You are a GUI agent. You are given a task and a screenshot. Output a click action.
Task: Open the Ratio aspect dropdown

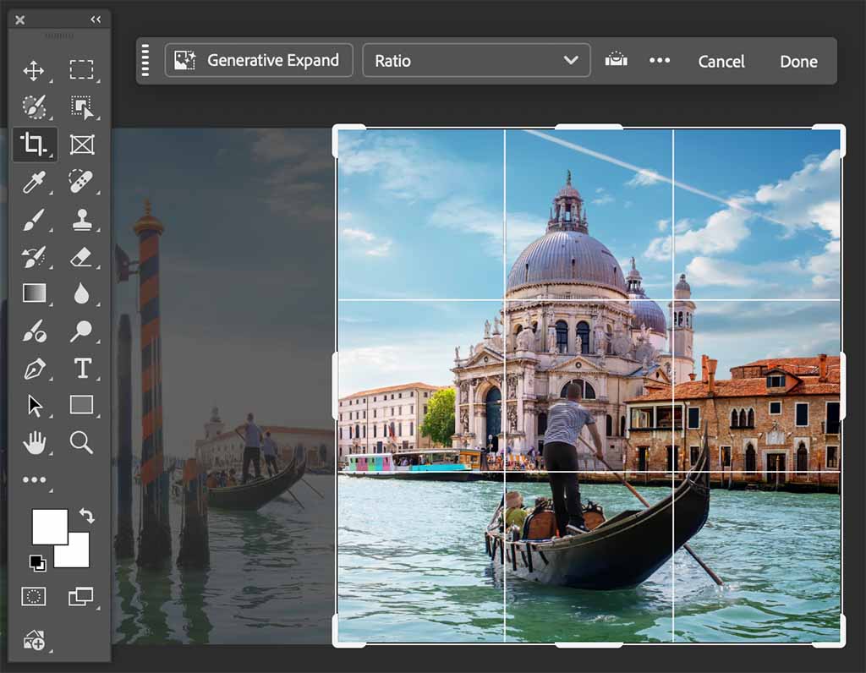tap(475, 60)
